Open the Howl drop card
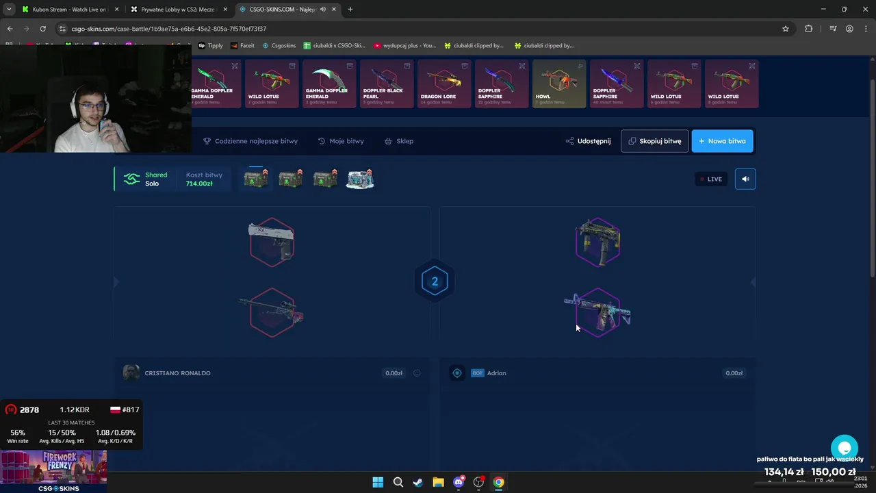The image size is (876, 493). point(559,84)
